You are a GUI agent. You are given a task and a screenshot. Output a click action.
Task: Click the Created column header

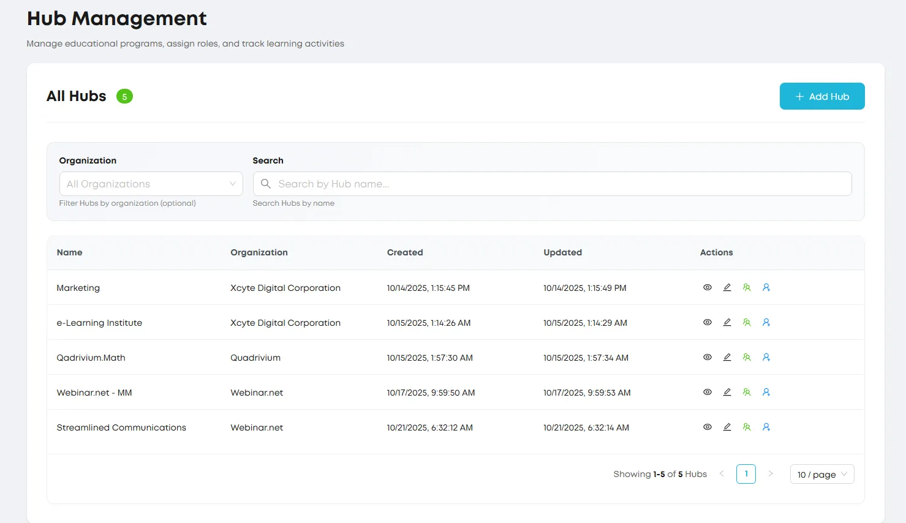[x=405, y=252]
